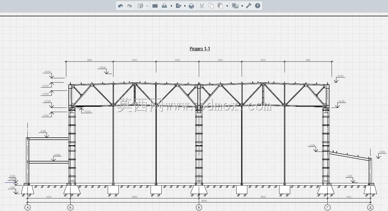388x211 pixels.
Task: Click elevation mark "+9,900"
Action: 45,115
